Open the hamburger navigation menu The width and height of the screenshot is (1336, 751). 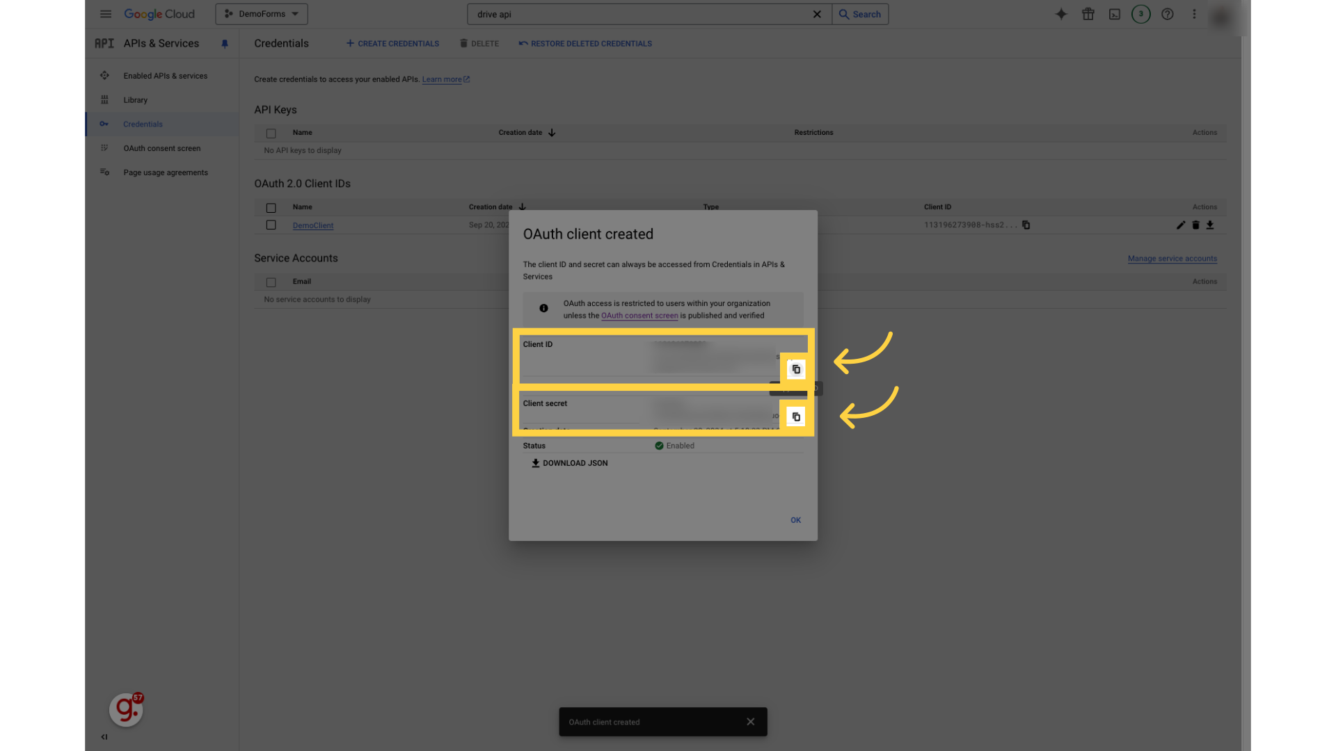106,14
